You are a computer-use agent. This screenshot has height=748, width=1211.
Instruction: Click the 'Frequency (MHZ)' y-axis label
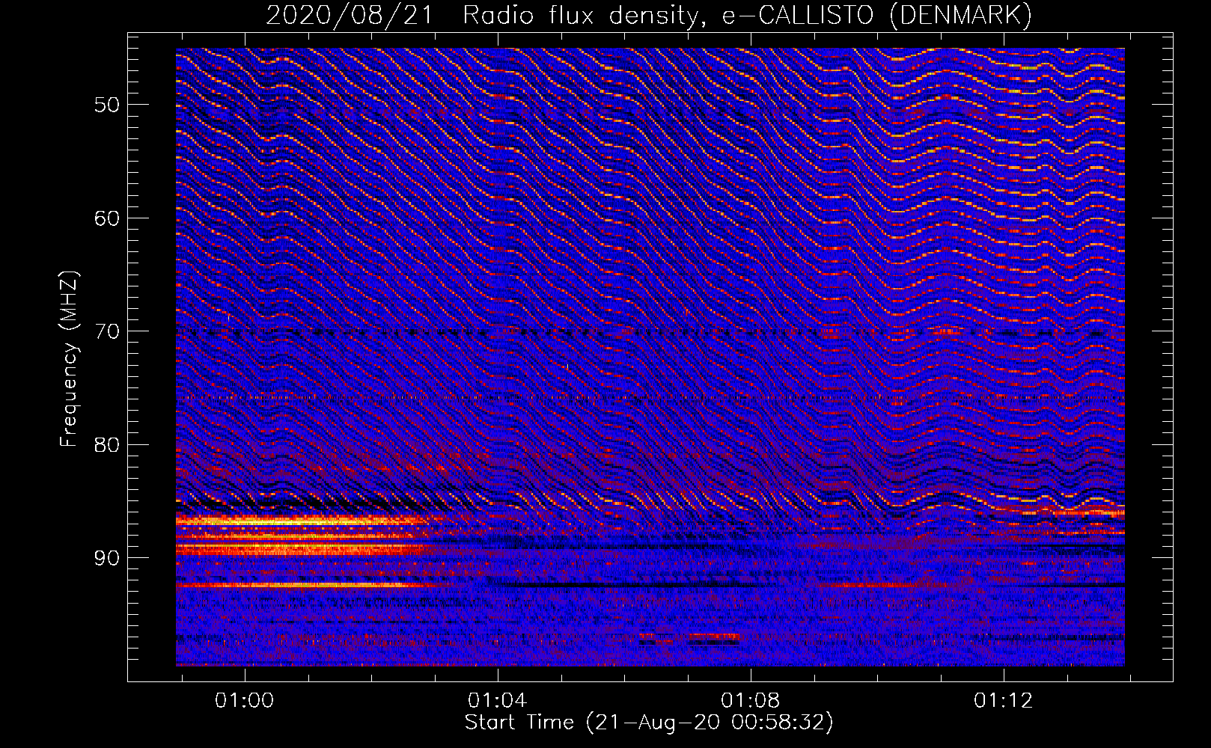tap(69, 360)
